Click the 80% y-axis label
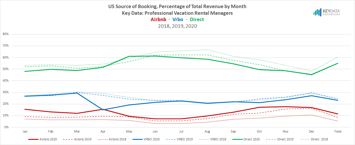Viewport: 355px width, 145px height. (x=6, y=34)
